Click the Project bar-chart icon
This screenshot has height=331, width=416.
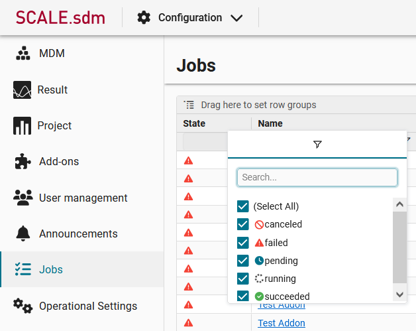click(22, 125)
